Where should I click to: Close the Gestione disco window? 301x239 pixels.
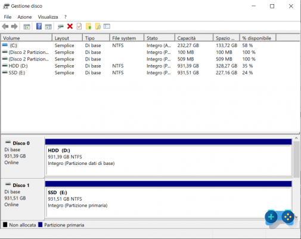point(291,6)
